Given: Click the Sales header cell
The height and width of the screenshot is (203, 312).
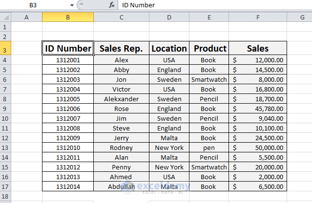Looking at the screenshot, I should [x=258, y=48].
